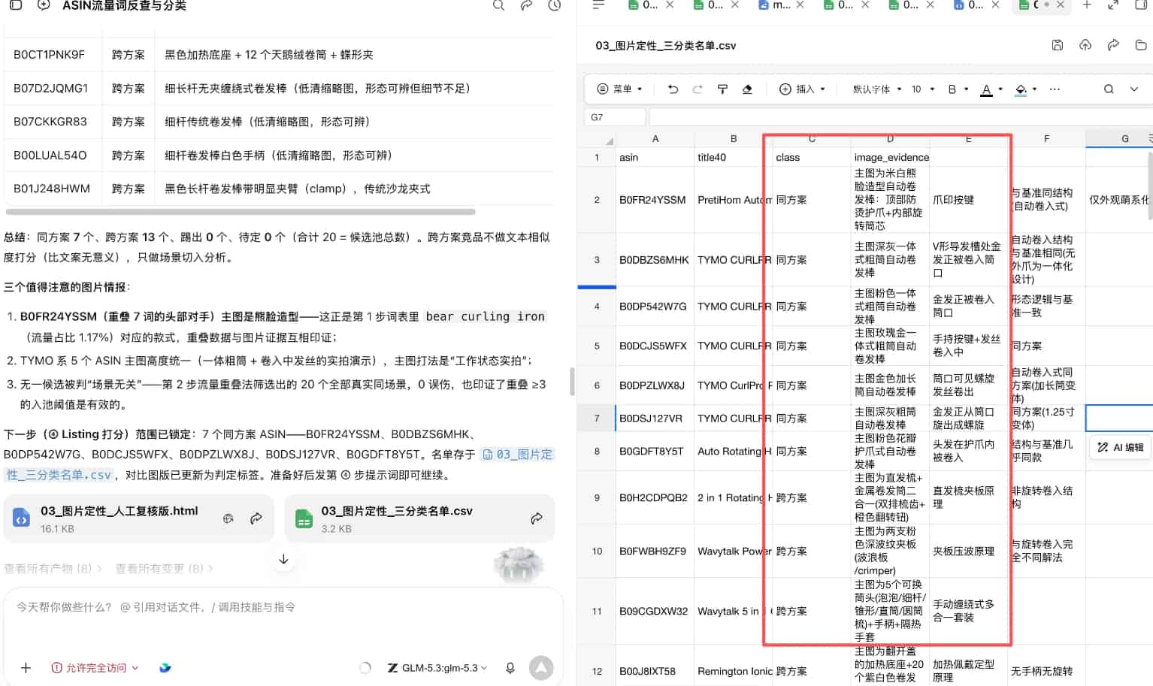Click the AI 编辑 button
Screen dimensions: 1153x686
click(x=1121, y=447)
